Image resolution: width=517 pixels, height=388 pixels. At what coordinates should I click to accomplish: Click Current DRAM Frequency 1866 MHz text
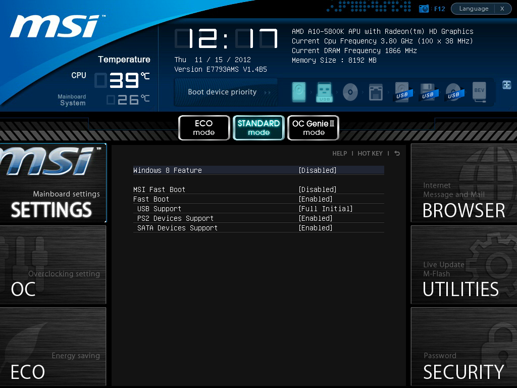click(354, 51)
